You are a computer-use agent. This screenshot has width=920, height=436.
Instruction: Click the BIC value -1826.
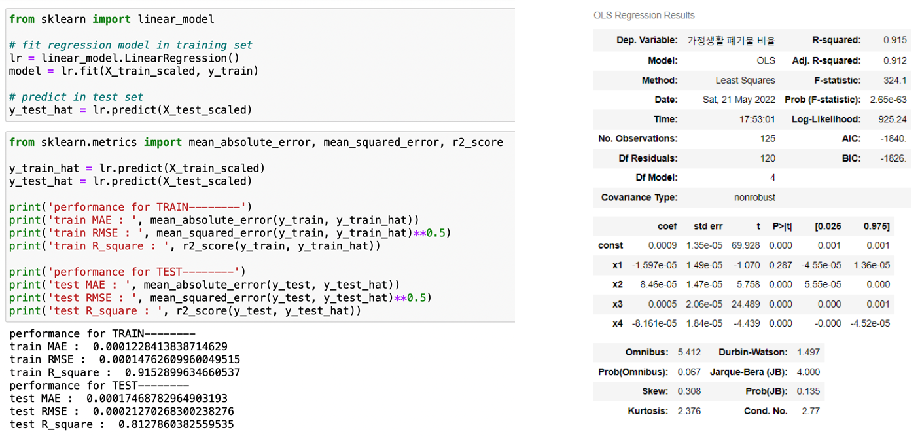(893, 158)
